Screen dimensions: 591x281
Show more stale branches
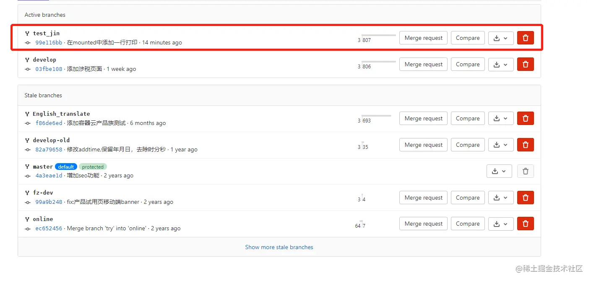[x=279, y=247]
